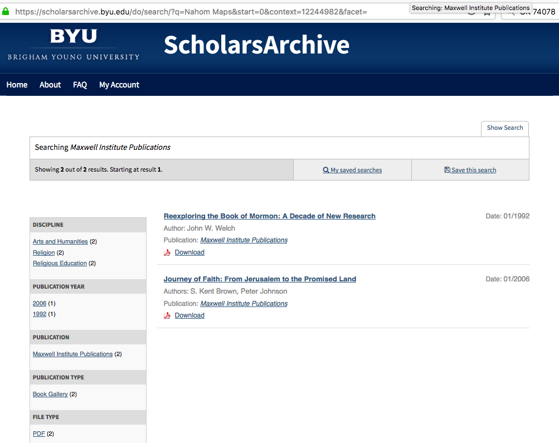Open Journey of Faith title link
Screen dimensions: 559x443
coord(260,279)
